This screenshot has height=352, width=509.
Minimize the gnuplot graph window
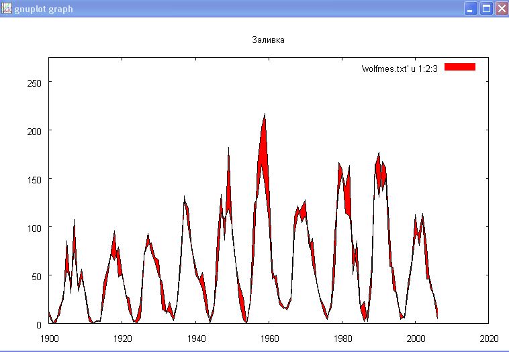click(x=470, y=9)
